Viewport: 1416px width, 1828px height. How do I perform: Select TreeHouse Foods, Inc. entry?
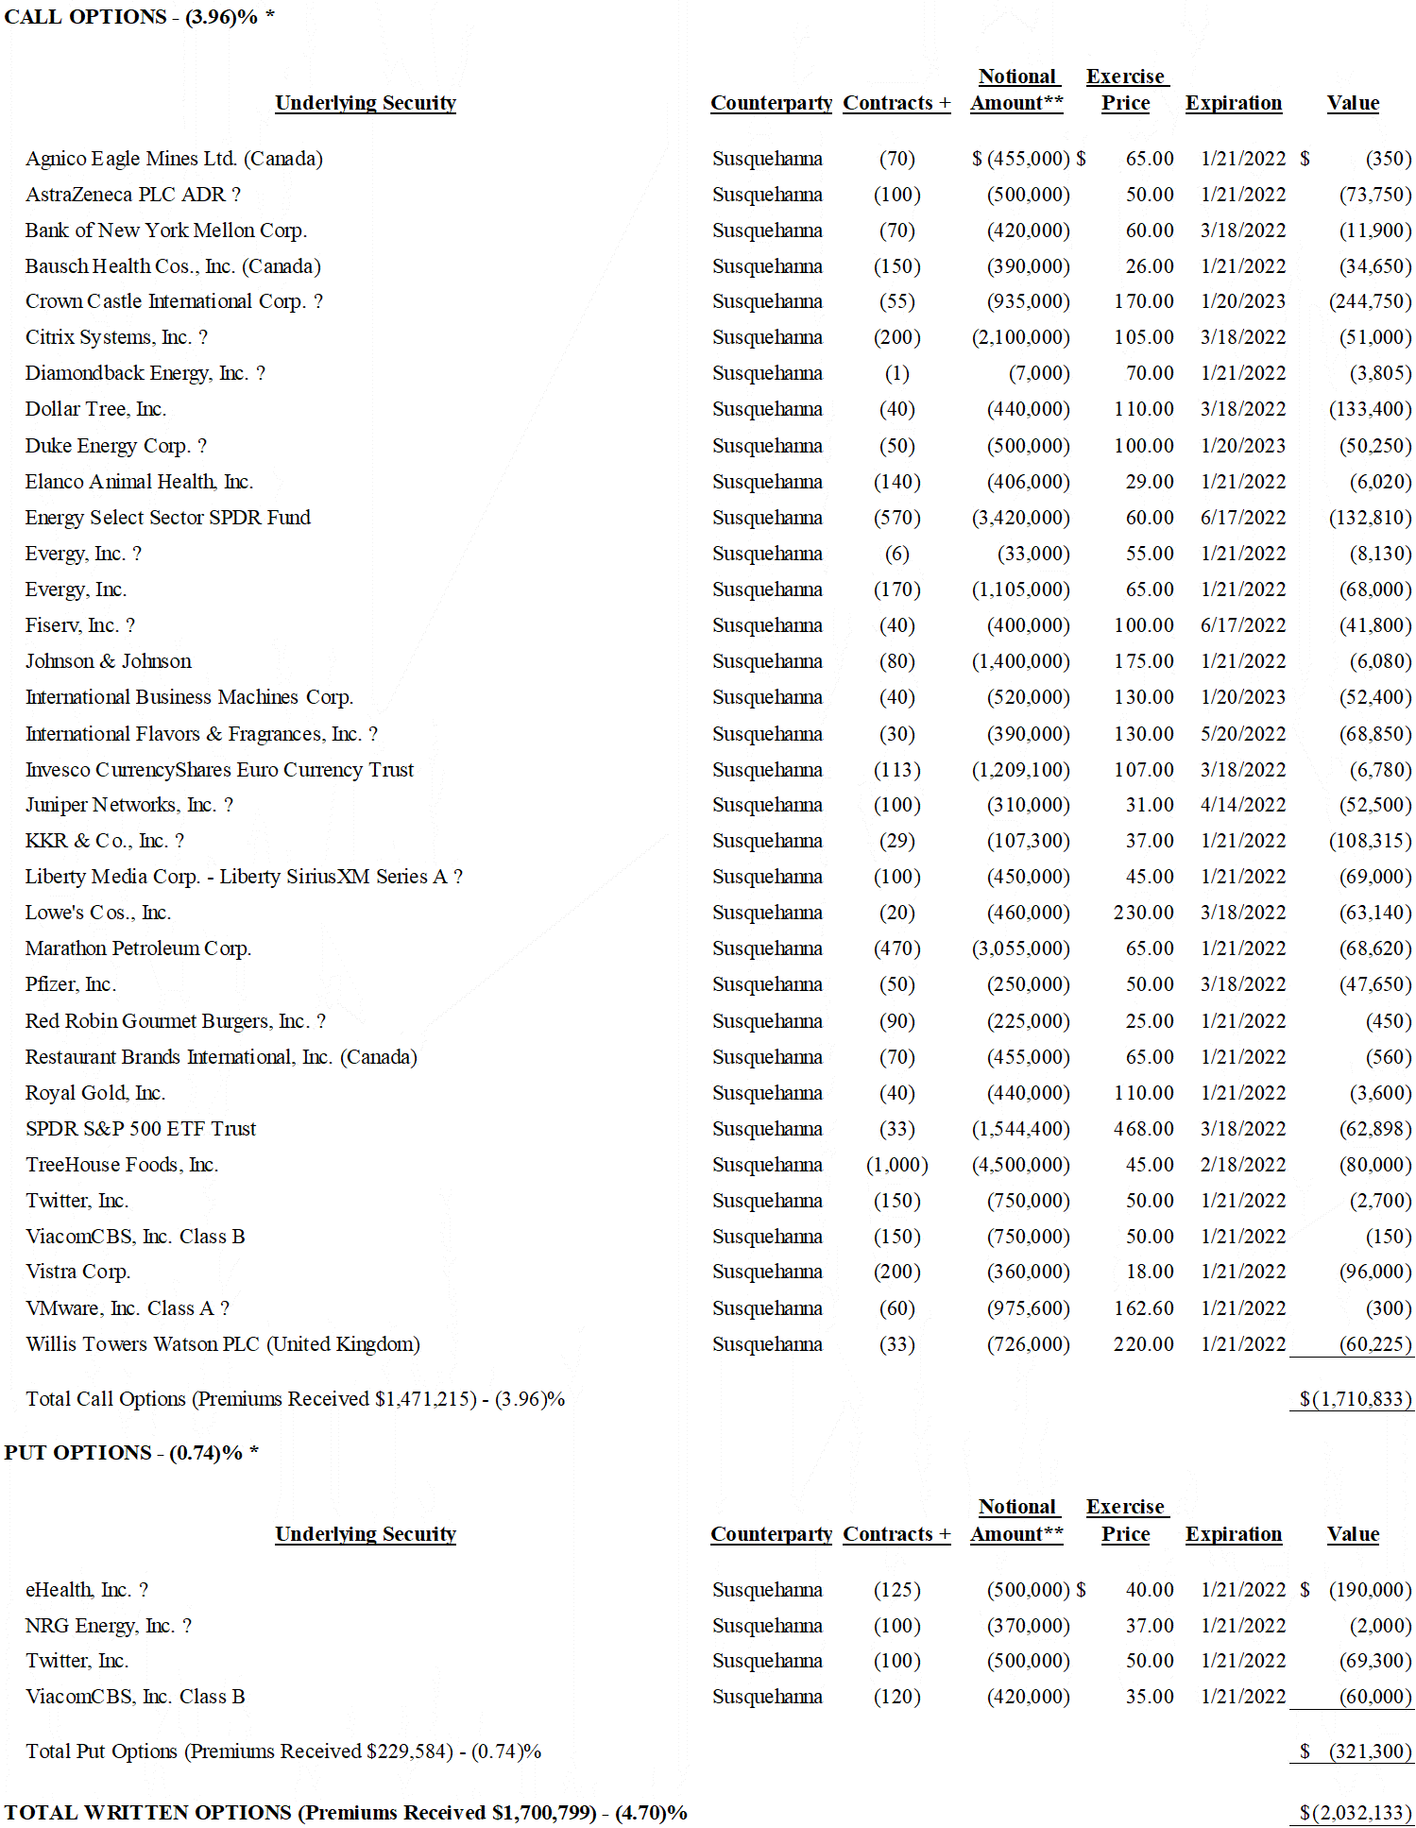122,1165
